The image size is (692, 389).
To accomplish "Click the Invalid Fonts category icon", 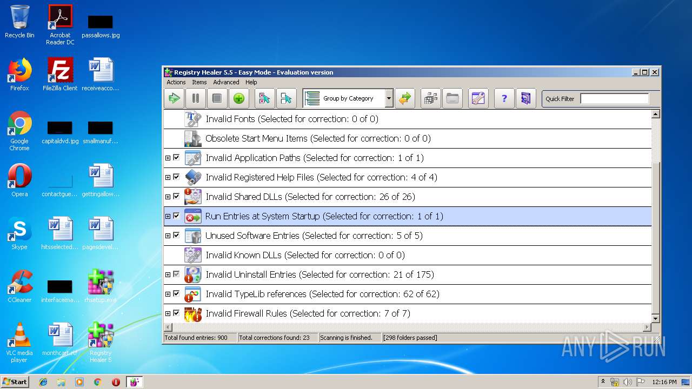I will (193, 119).
